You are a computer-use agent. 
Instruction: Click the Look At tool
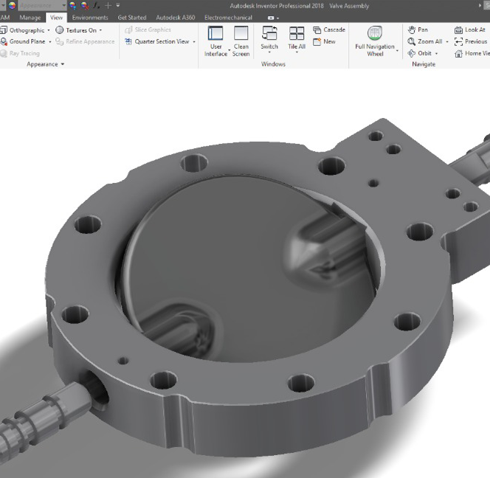pos(469,30)
